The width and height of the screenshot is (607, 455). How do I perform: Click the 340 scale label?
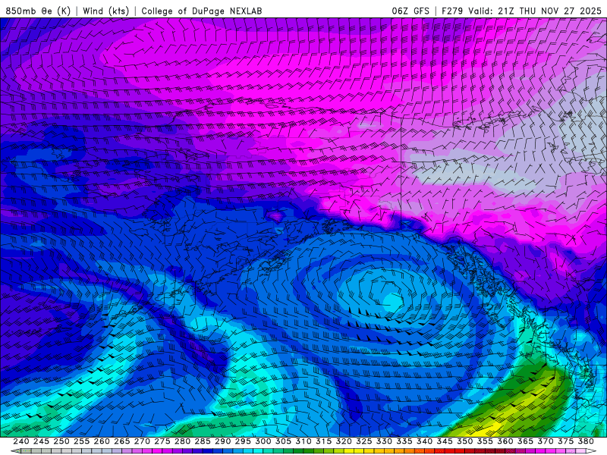pos(424,441)
